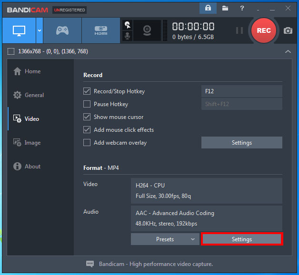Open the Image settings tab
The width and height of the screenshot is (299, 275).
click(x=27, y=143)
